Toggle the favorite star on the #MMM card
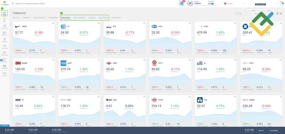 pyautogui.click(x=53, y=60)
